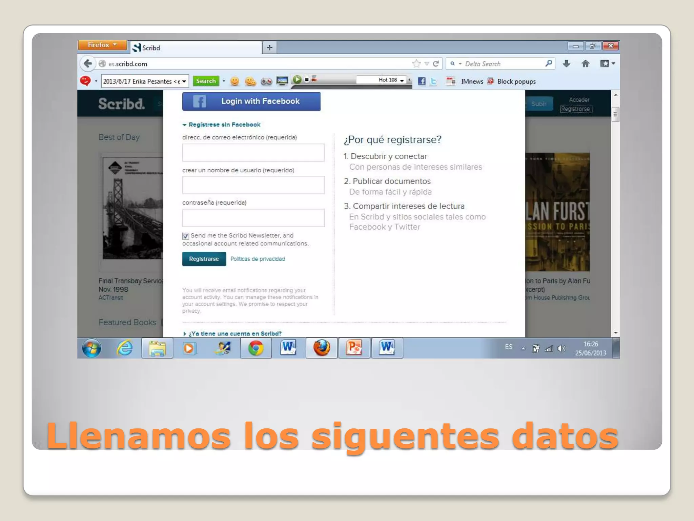Click the page vertical scrollbar thumb
This screenshot has height=521, width=694.
click(616, 115)
